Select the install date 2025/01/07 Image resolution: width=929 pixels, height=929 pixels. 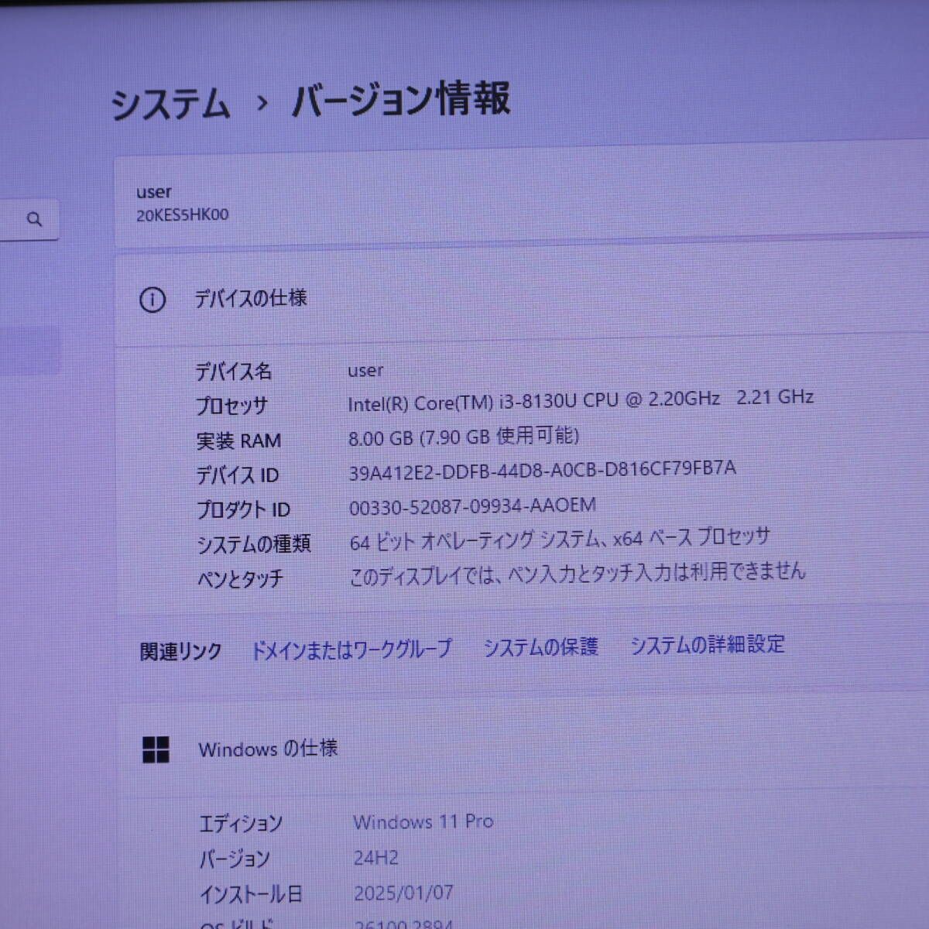[403, 893]
